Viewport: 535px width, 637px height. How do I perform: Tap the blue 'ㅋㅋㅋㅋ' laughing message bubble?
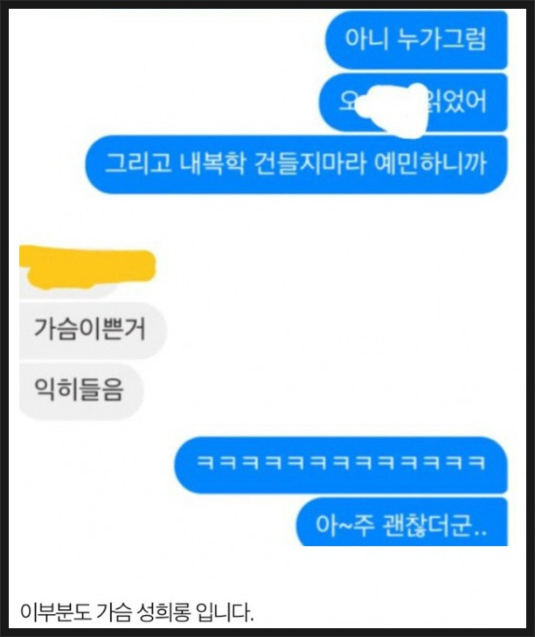(x=341, y=465)
